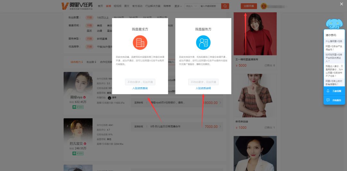Click the verified badge next to 烈儿宝贝

coord(85,144)
